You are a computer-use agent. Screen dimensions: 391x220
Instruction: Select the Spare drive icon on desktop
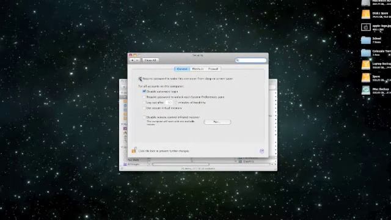click(365, 78)
